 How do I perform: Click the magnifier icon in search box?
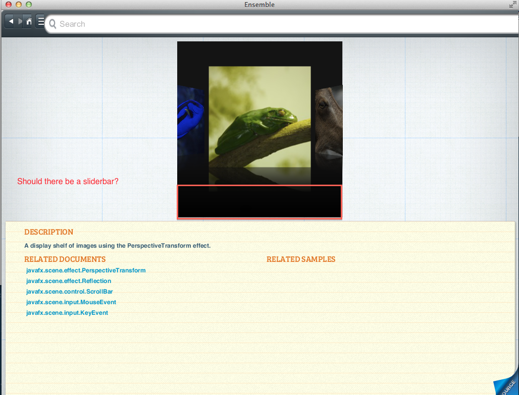pyautogui.click(x=53, y=24)
